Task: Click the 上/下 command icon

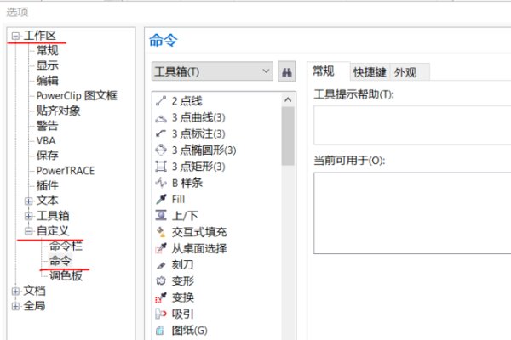Action: (161, 215)
